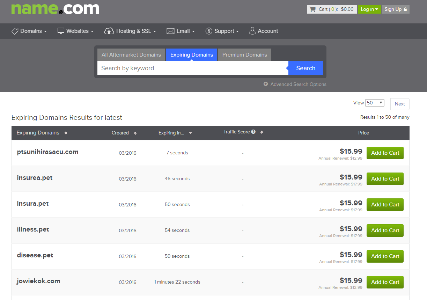This screenshot has height=300, width=427.
Task: Click the Support info icon
Action: (209, 31)
